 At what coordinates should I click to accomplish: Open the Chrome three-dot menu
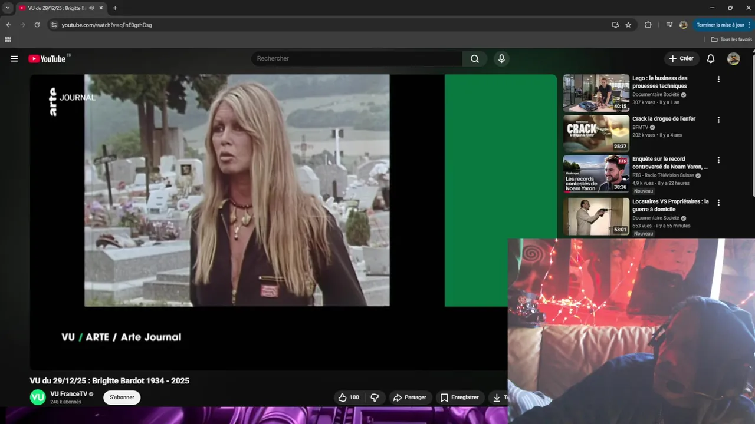pyautogui.click(x=749, y=25)
